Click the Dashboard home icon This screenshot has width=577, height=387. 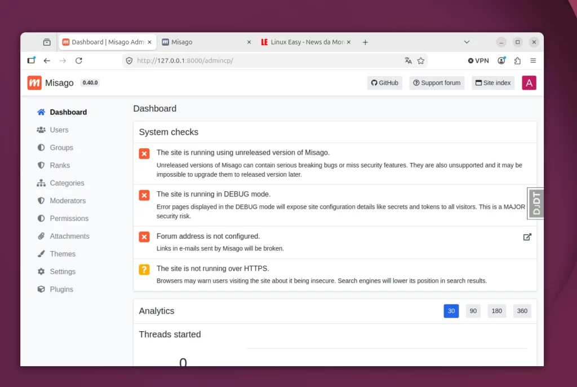pyautogui.click(x=41, y=112)
